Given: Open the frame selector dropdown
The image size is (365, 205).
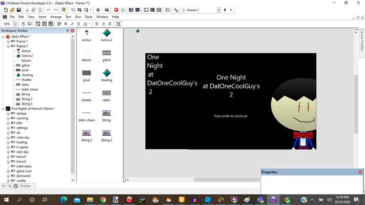Looking at the screenshot, I should [219, 10].
